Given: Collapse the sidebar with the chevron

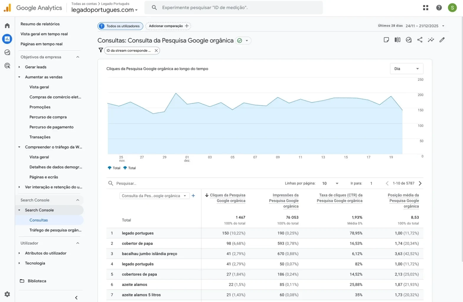Looking at the screenshot, I should (76, 298).
